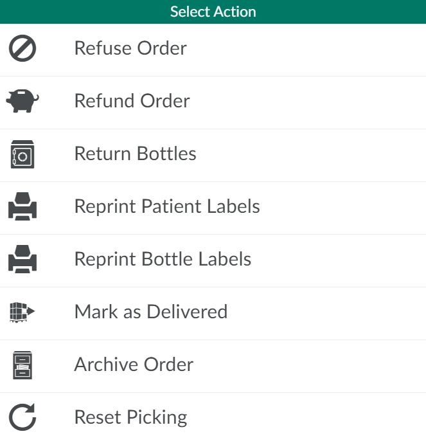Image resolution: width=426 pixels, height=443 pixels.
Task: Choose the Reprint Patient Labels text
Action: click(167, 206)
